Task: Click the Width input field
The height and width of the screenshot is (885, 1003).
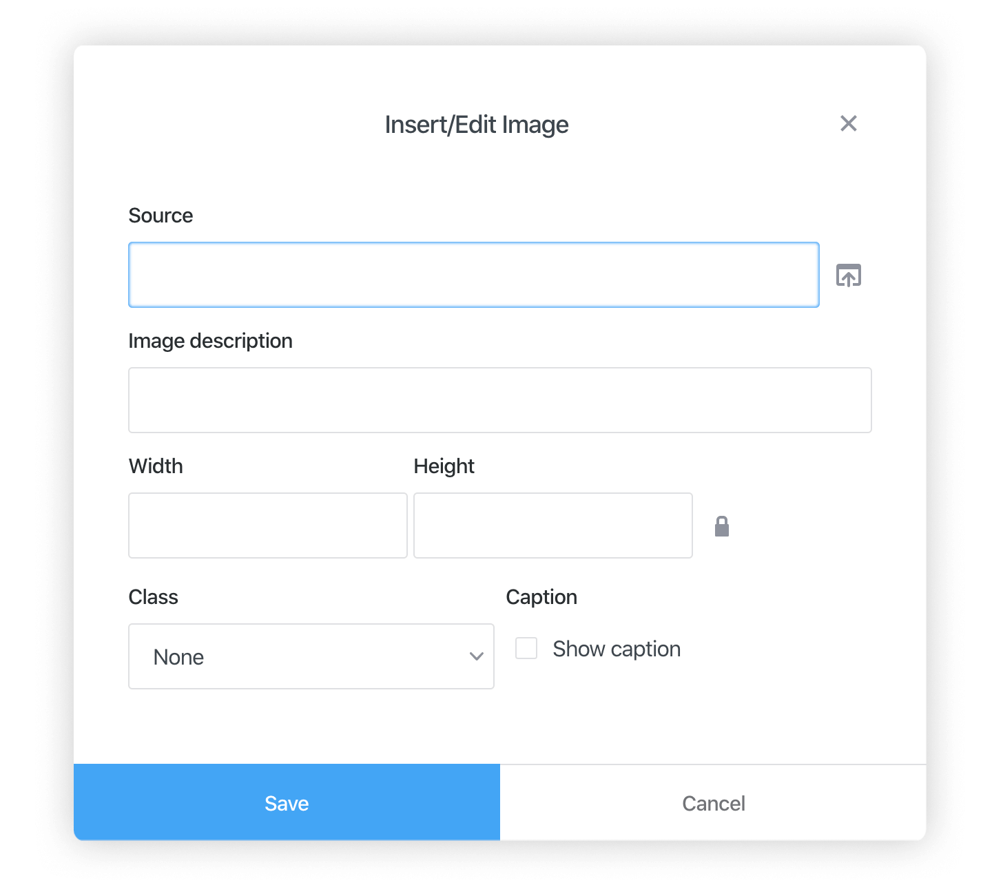Action: [x=267, y=525]
